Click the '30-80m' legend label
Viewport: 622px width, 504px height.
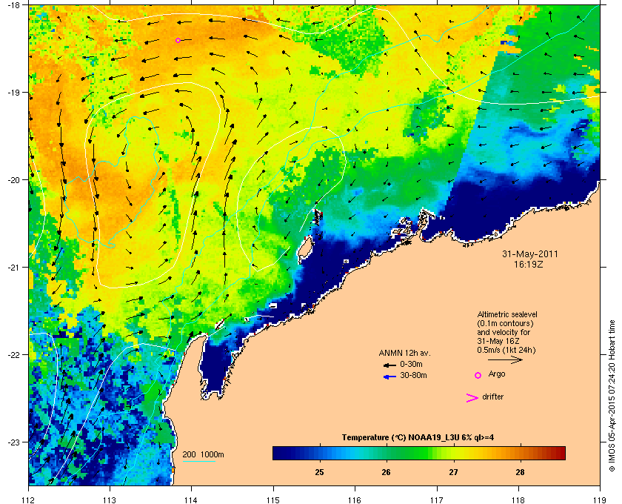pyautogui.click(x=413, y=375)
